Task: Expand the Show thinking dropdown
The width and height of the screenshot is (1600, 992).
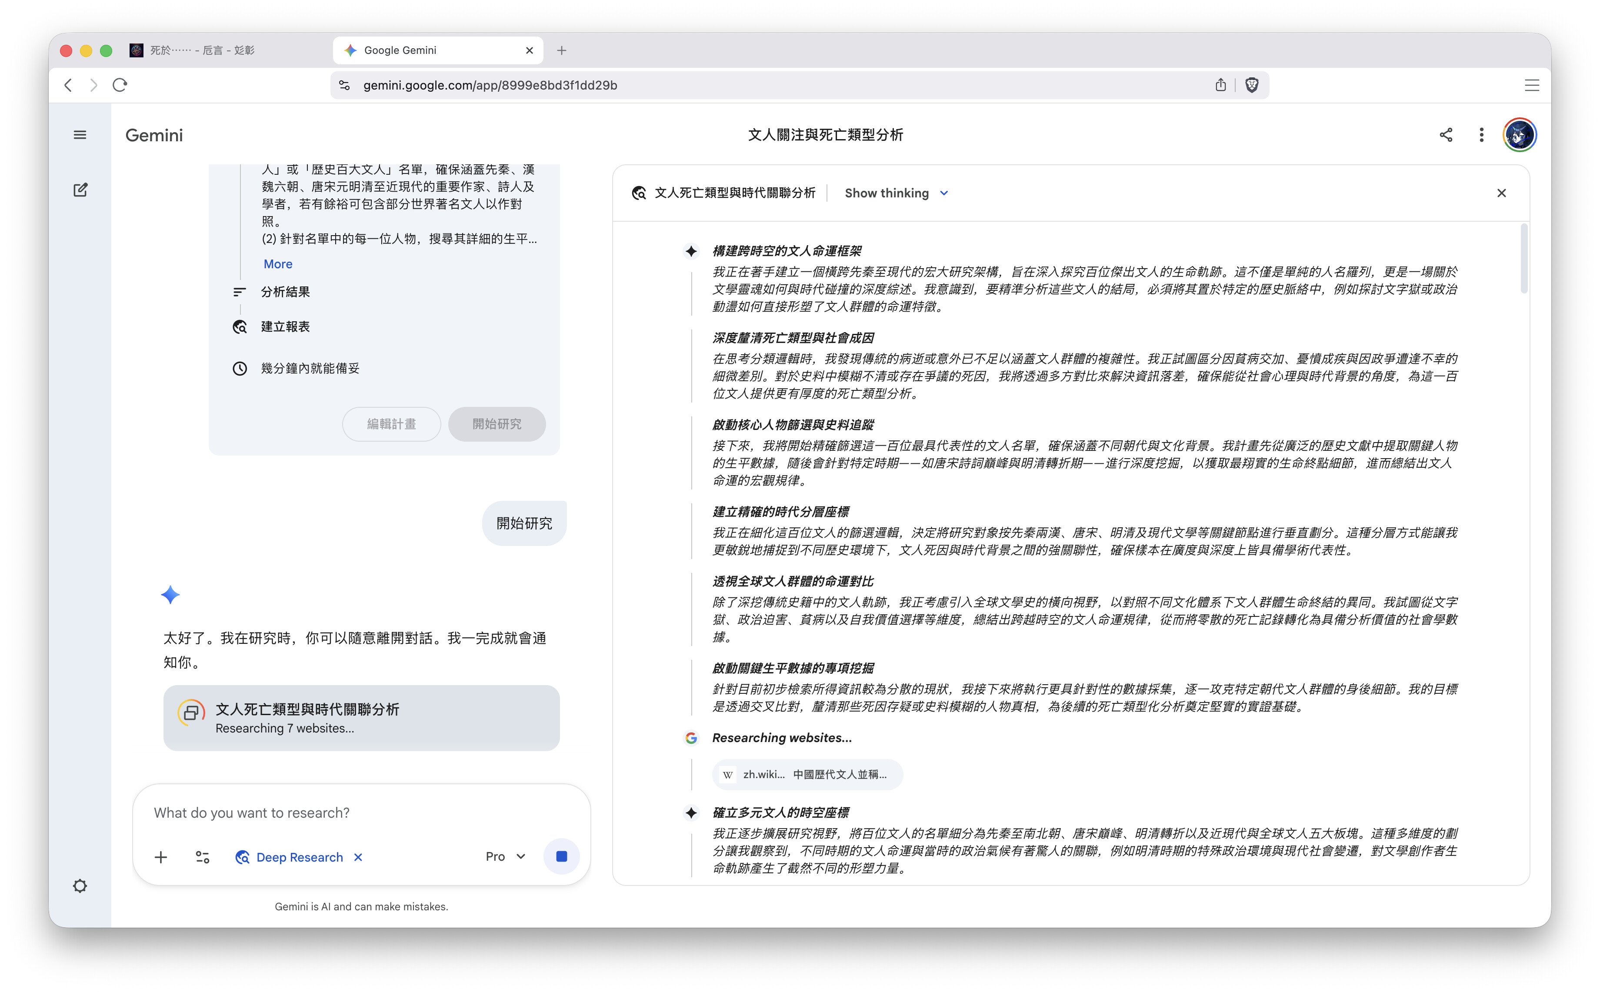Action: [x=896, y=193]
